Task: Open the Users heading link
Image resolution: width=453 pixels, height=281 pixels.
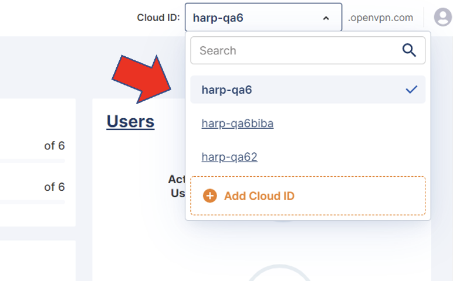Action: pos(131,121)
